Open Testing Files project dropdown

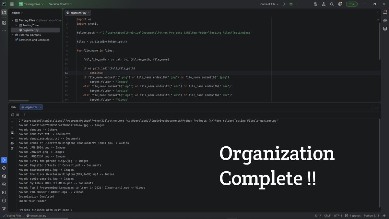pyautogui.click(x=32, y=4)
